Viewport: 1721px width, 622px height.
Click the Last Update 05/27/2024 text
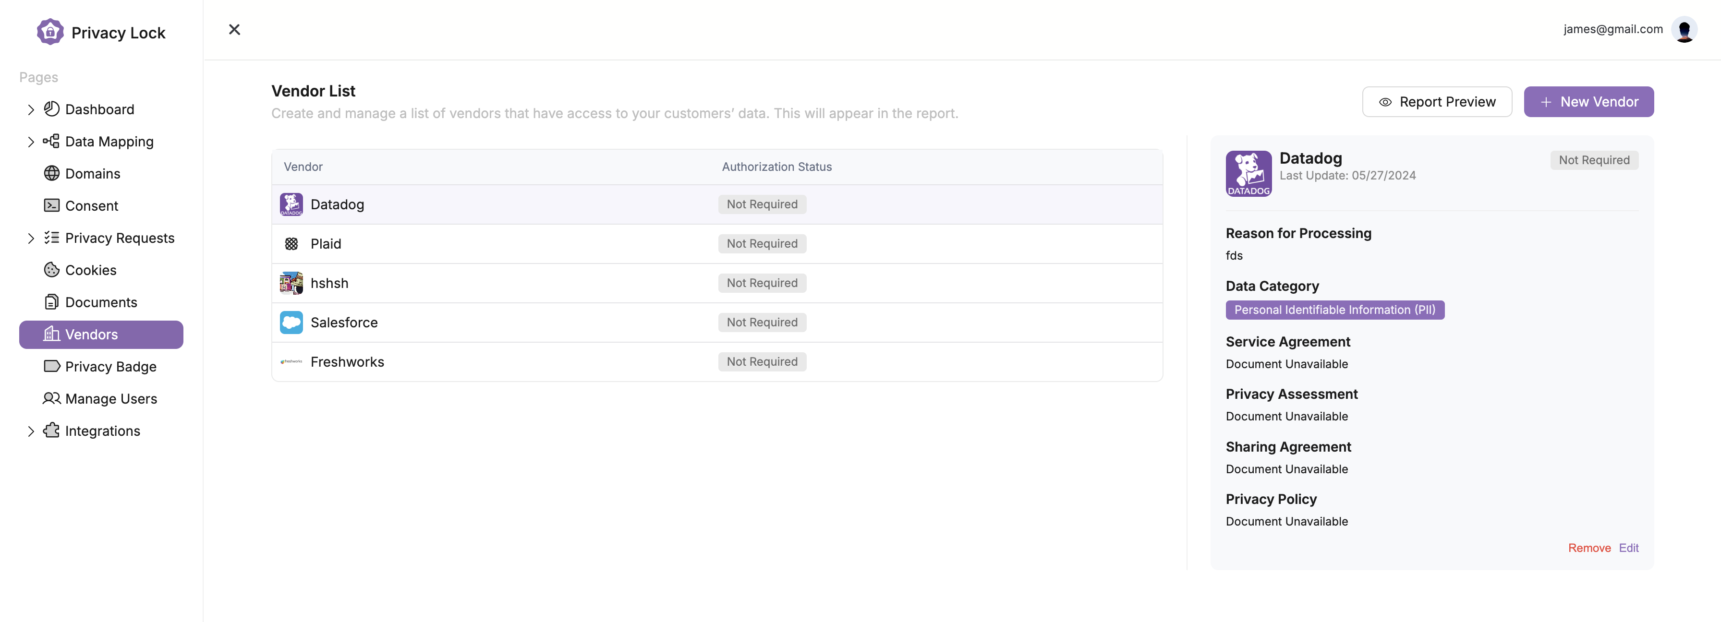point(1347,176)
